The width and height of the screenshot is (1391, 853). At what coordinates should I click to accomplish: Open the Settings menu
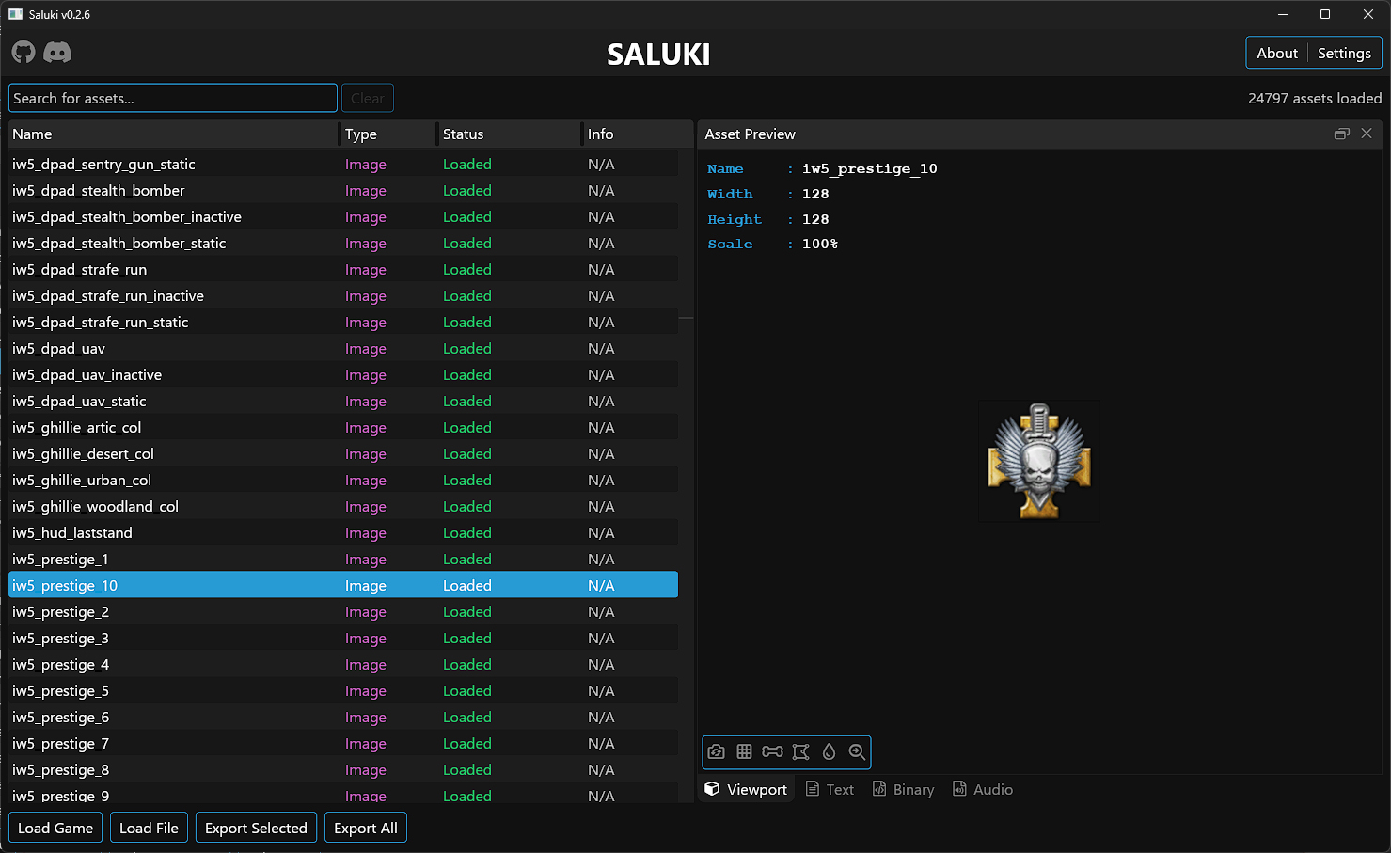[x=1343, y=53]
